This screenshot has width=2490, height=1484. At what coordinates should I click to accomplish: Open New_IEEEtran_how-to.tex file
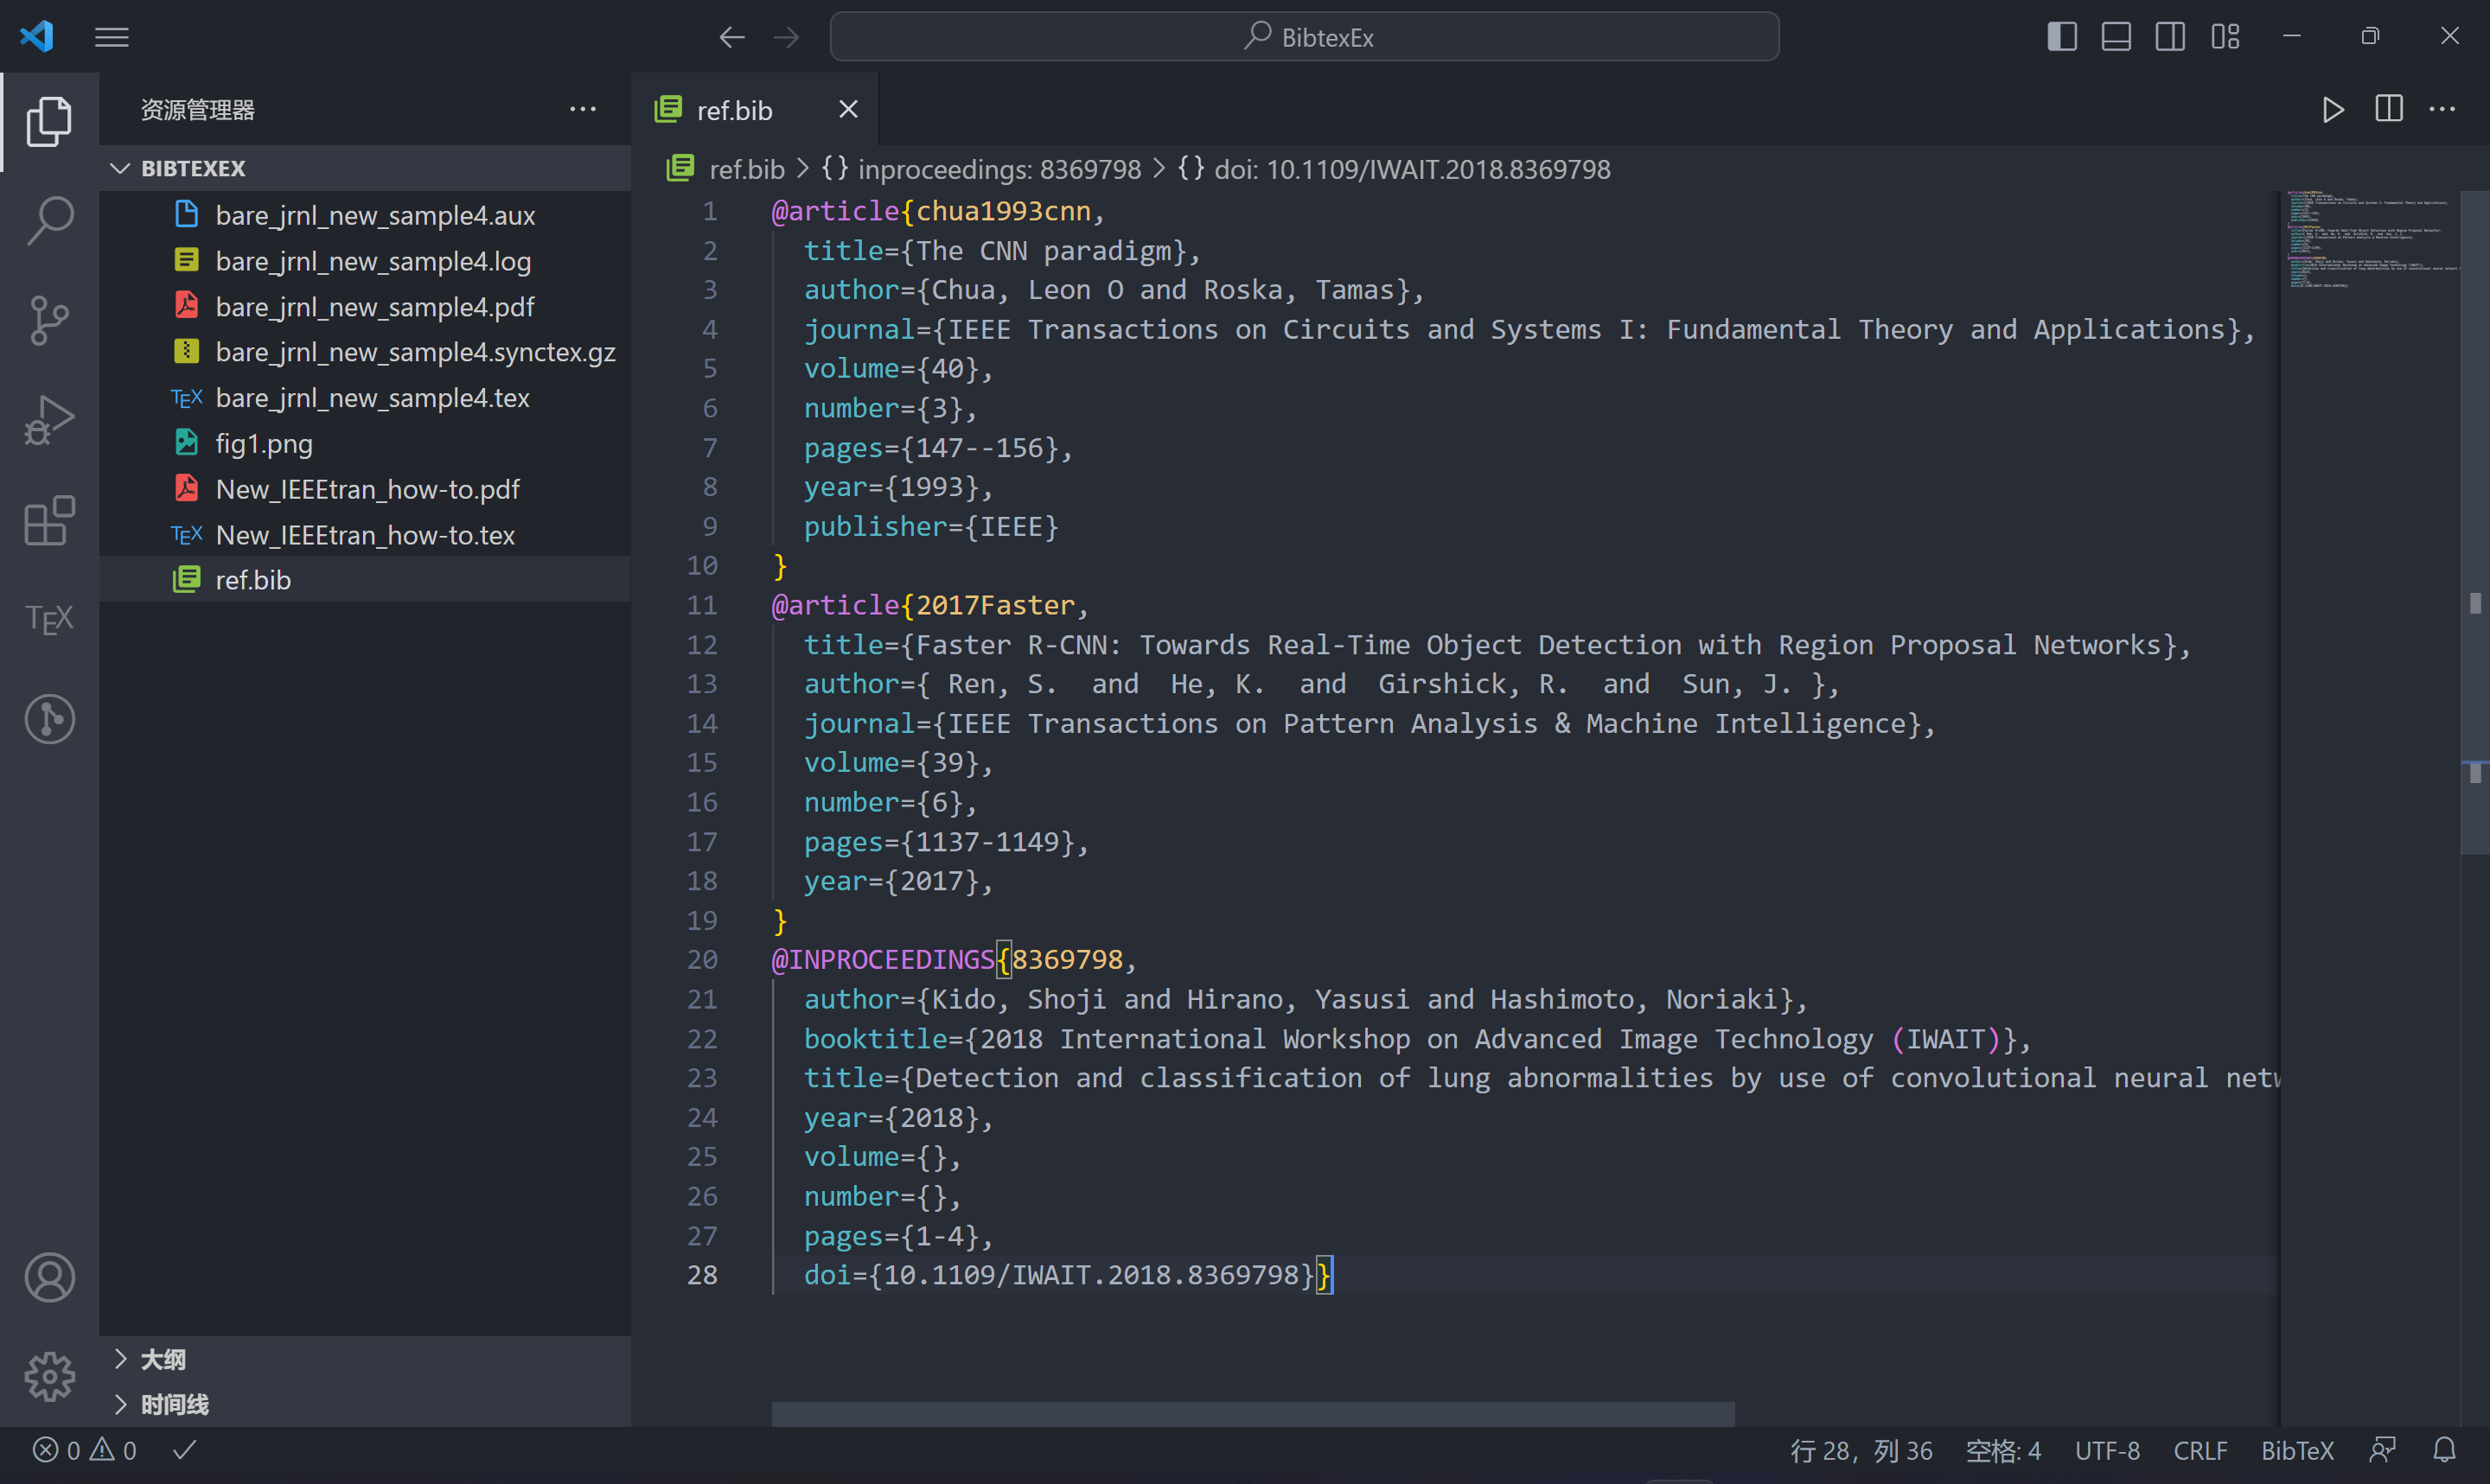[366, 535]
